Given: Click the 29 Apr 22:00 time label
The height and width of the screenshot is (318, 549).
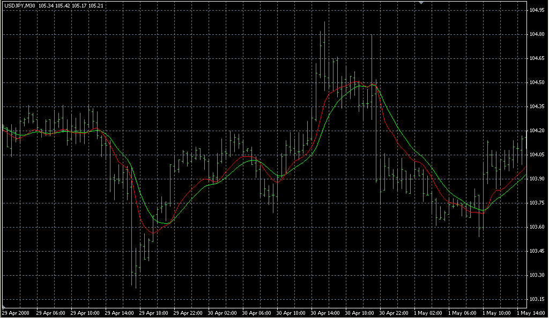Looking at the screenshot, I should [188, 313].
